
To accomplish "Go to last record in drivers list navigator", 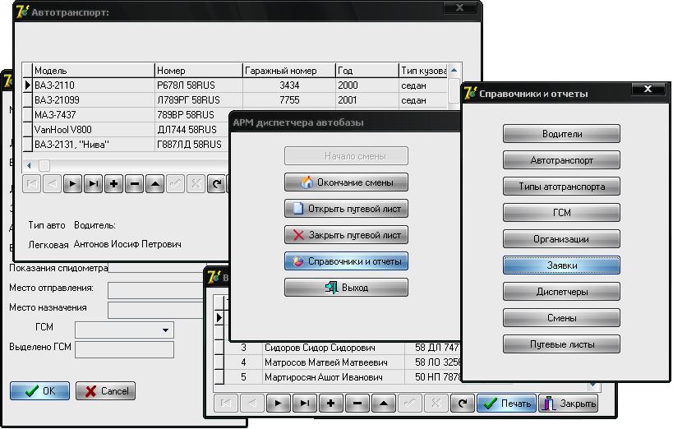I will pyautogui.click(x=304, y=404).
